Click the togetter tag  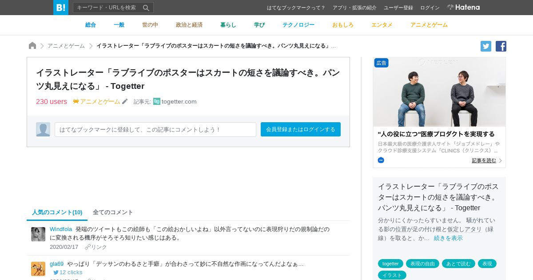[390, 264]
